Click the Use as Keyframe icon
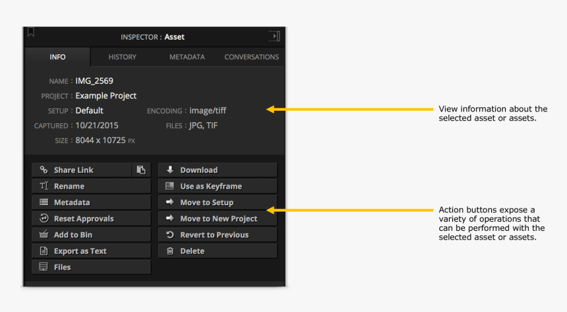 coord(170,186)
